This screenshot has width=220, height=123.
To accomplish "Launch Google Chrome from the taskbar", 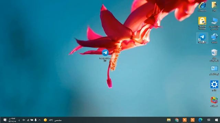I will 177,120.
